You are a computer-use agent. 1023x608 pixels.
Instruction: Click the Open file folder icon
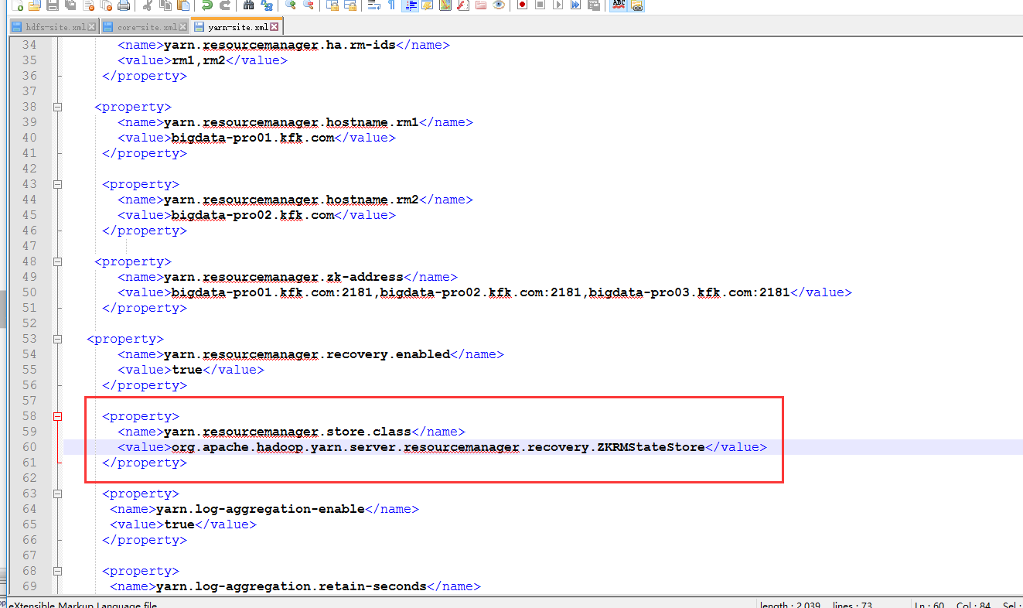point(34,5)
